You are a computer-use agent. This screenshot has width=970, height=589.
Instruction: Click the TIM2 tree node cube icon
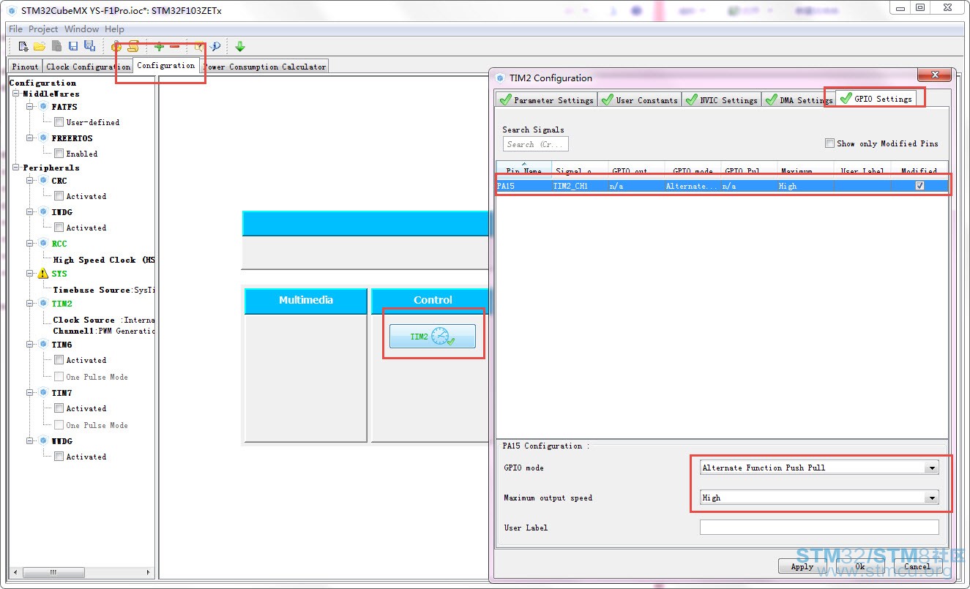pyautogui.click(x=43, y=303)
